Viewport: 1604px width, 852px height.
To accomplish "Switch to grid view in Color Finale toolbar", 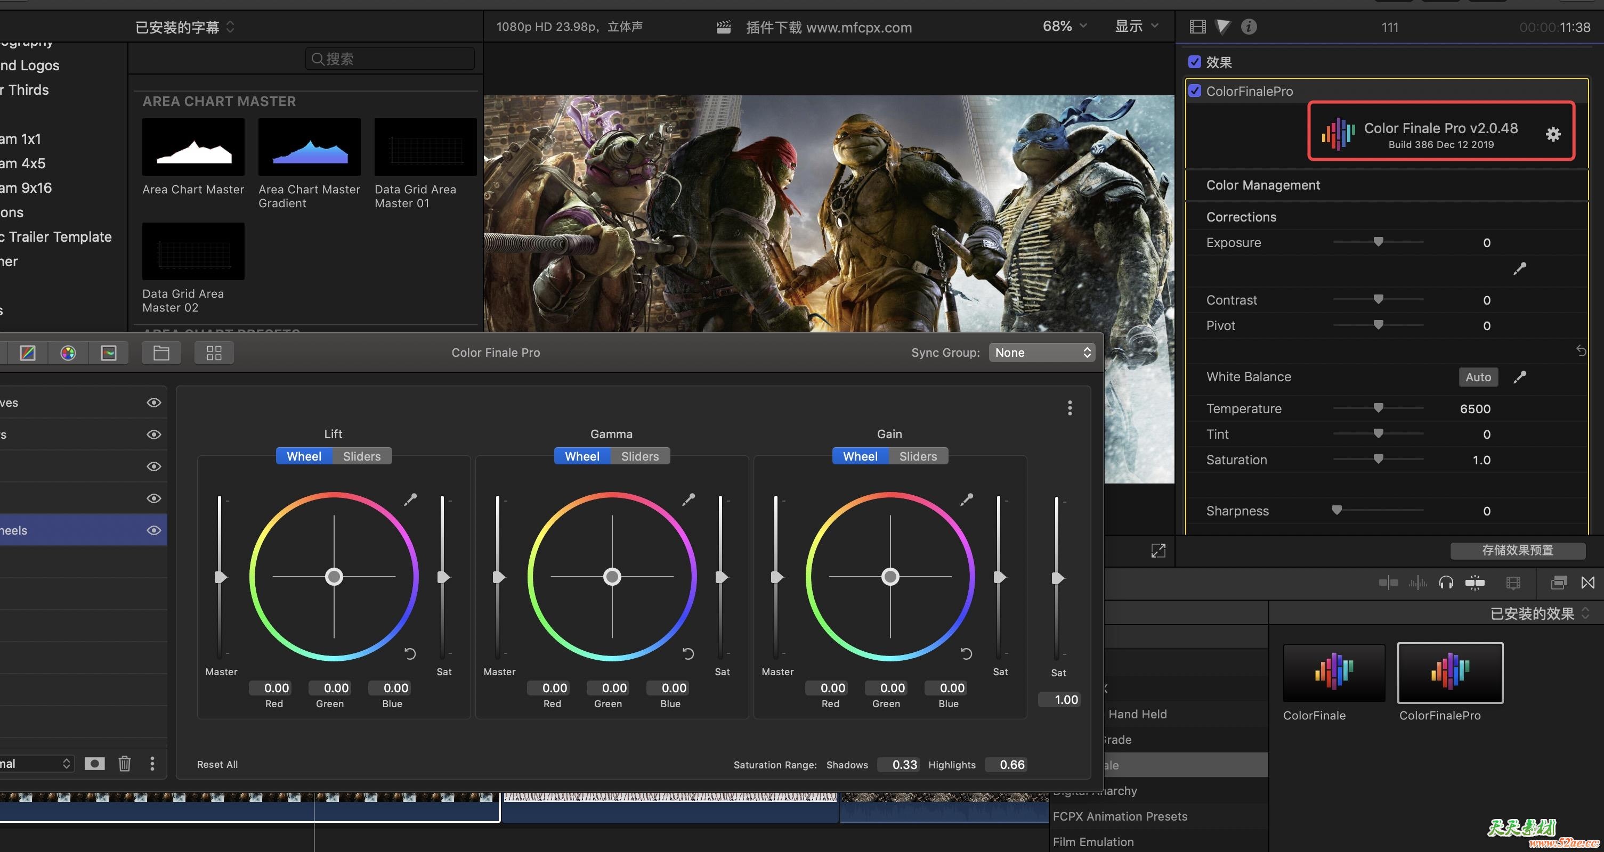I will 214,353.
